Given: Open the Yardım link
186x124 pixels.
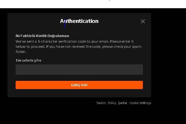Looking at the screenshot, I should click(101, 103).
